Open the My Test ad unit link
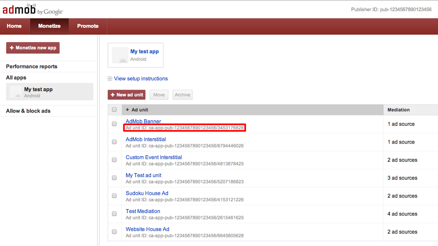Screen dimensions: 438x246 click(x=144, y=175)
